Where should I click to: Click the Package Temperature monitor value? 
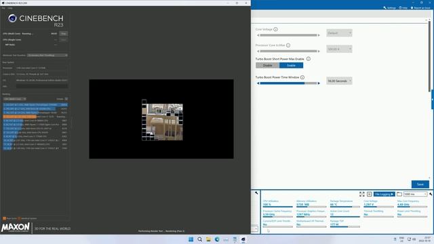333,205
